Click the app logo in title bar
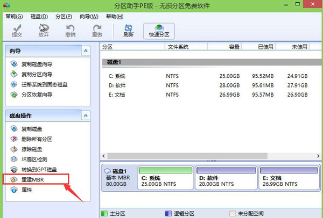 click(6, 5)
